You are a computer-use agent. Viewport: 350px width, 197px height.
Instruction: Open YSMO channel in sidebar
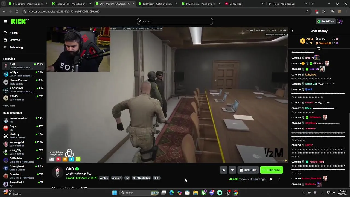point(23,98)
